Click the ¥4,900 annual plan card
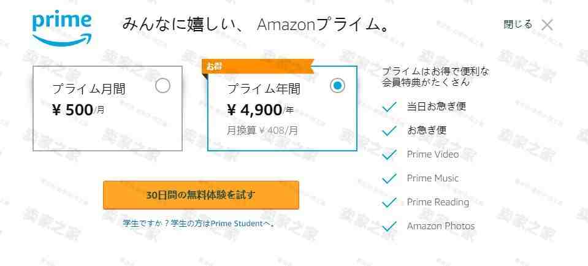This screenshot has width=588, height=266. 282,116
